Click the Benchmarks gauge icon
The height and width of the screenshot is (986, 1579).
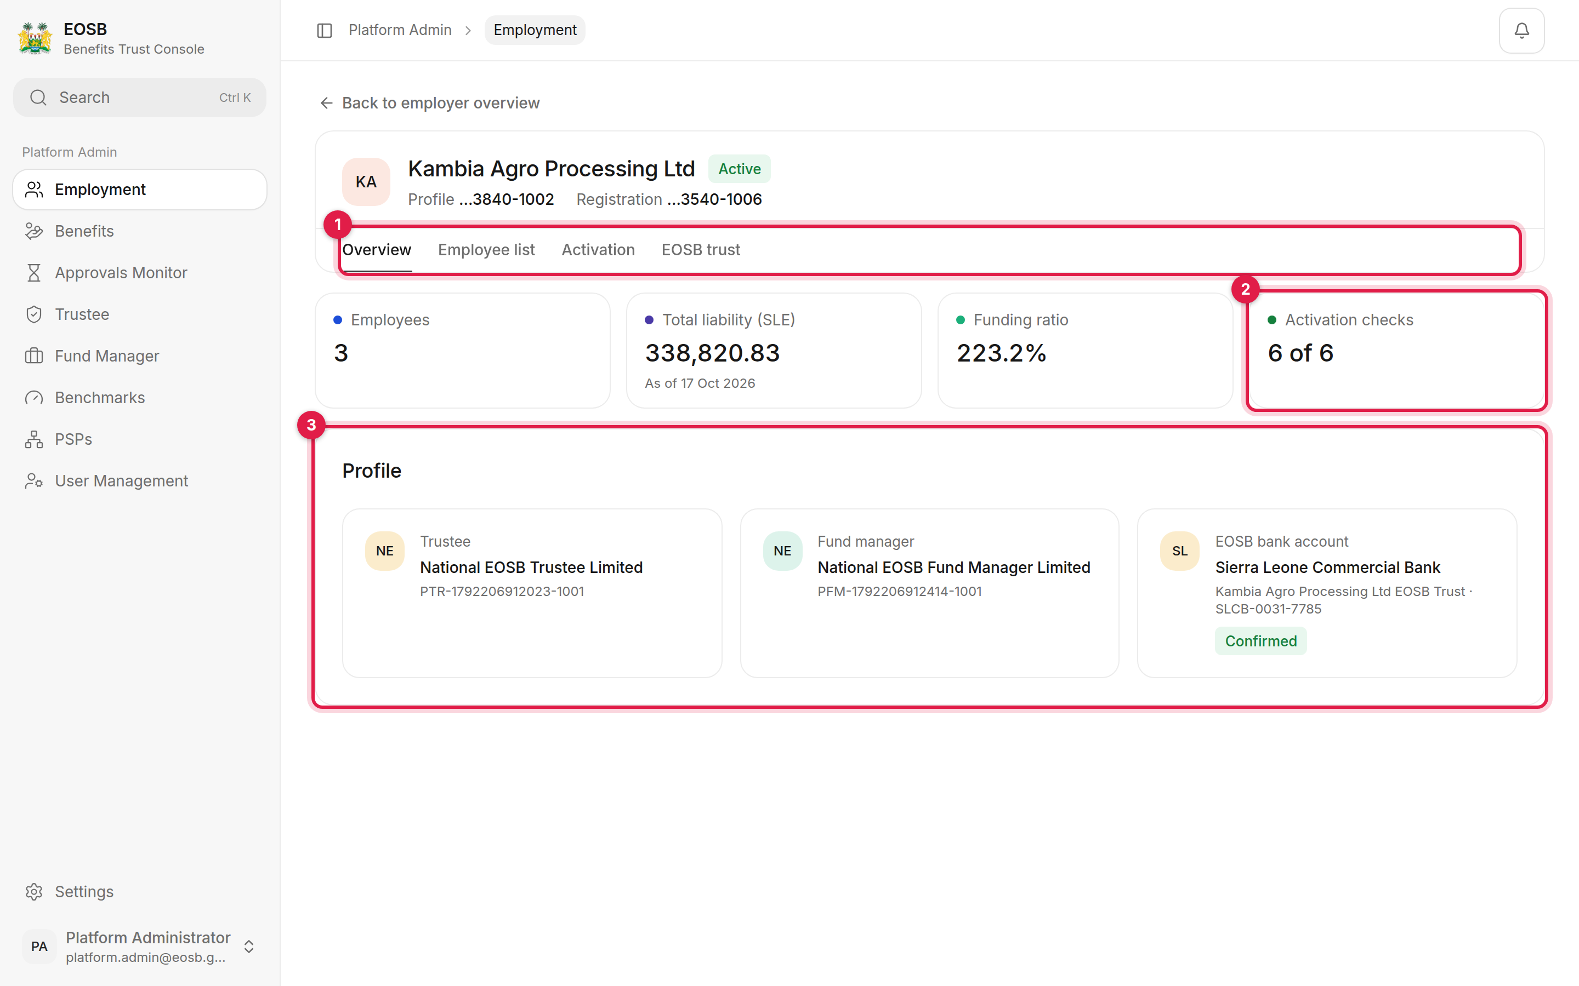pos(34,398)
